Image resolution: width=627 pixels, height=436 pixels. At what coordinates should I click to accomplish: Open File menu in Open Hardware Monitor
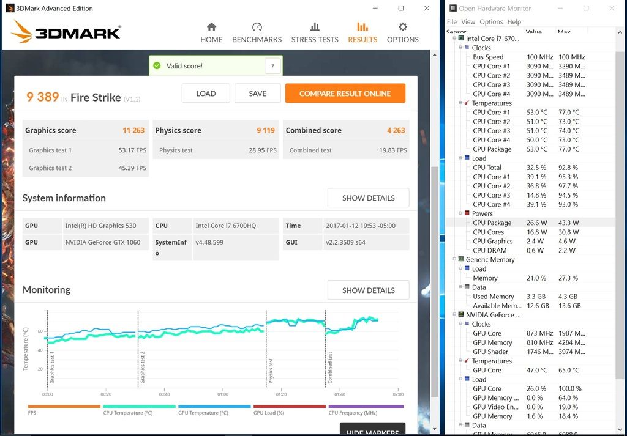click(452, 21)
